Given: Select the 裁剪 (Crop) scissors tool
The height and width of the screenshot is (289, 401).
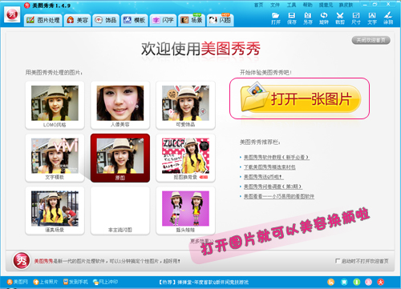Looking at the screenshot, I should pyautogui.click(x=340, y=18).
